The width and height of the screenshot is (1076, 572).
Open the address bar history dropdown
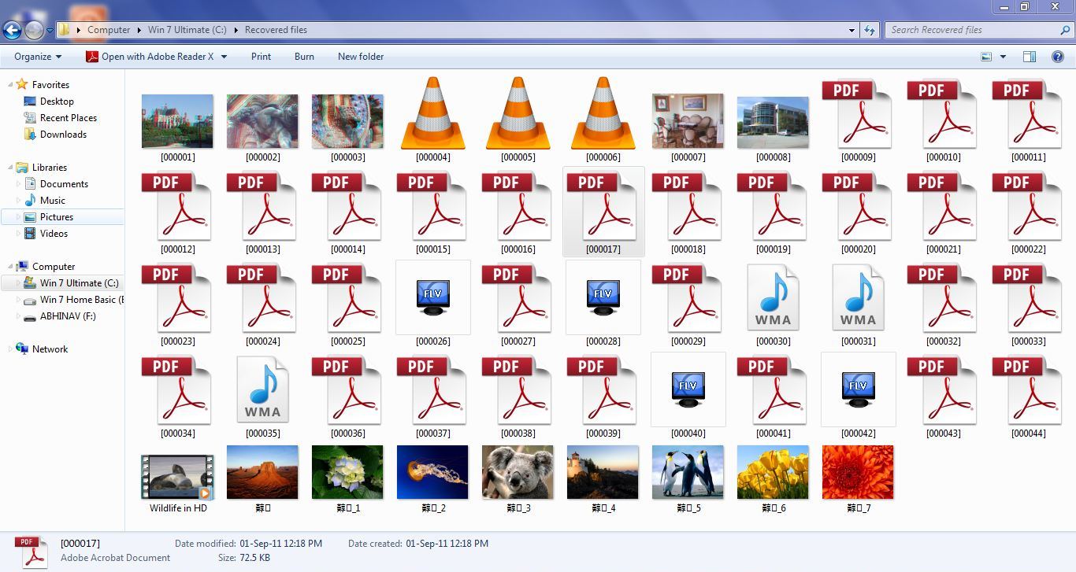tap(852, 30)
